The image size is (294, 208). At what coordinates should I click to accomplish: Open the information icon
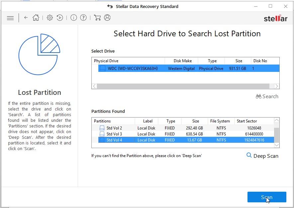click(73, 18)
